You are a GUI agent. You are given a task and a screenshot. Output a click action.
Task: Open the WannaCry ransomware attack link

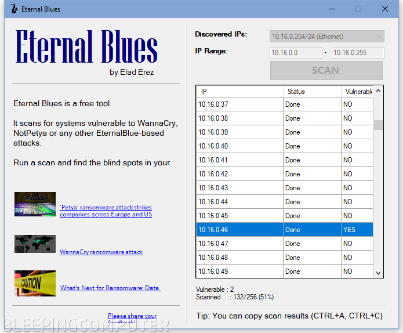[101, 252]
